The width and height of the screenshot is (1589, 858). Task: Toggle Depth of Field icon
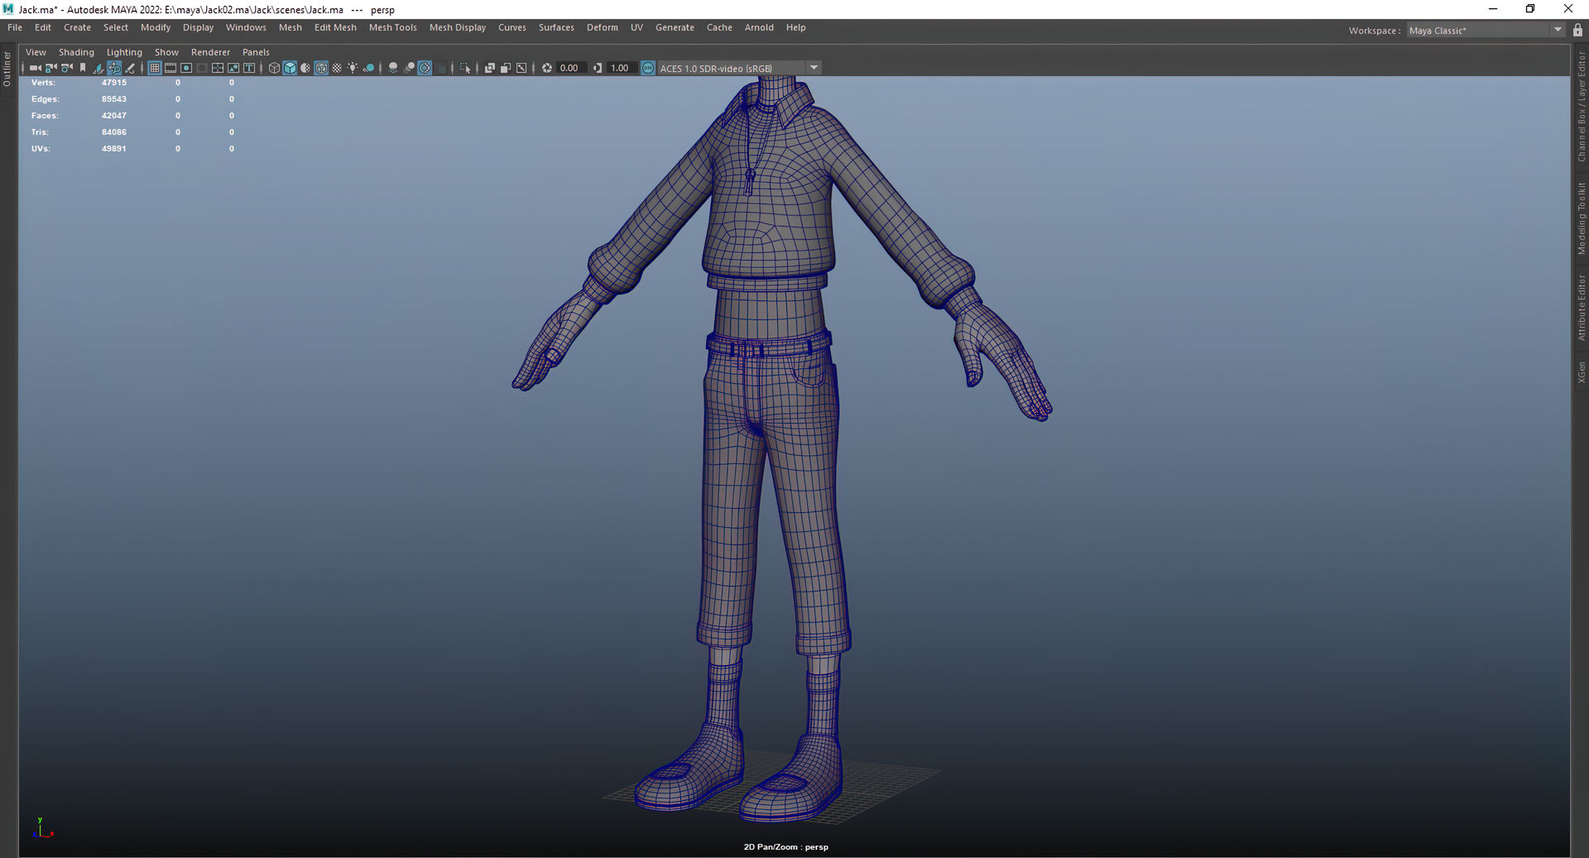[441, 68]
